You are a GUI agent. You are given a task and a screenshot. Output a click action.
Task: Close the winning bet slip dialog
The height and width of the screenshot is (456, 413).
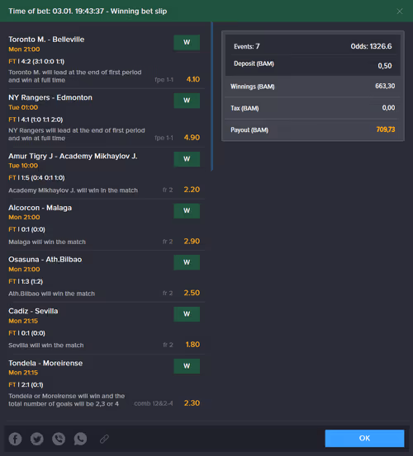tap(400, 11)
